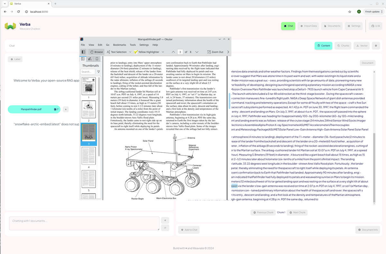
Task: Open the Tools menu in Okular
Action: pyautogui.click(x=133, y=45)
